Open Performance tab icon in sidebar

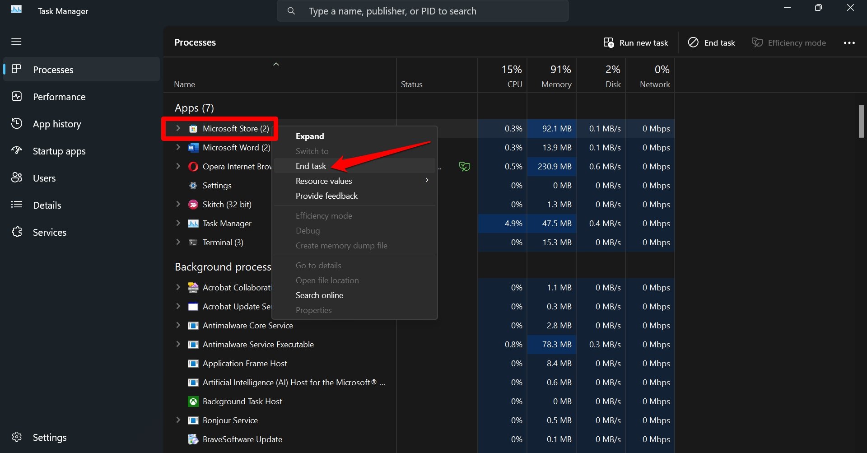click(17, 96)
